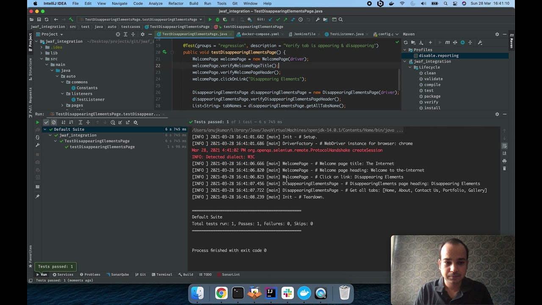The width and height of the screenshot is (542, 305).
Task: Open run configuration dropdown
Action: [x=141, y=19]
